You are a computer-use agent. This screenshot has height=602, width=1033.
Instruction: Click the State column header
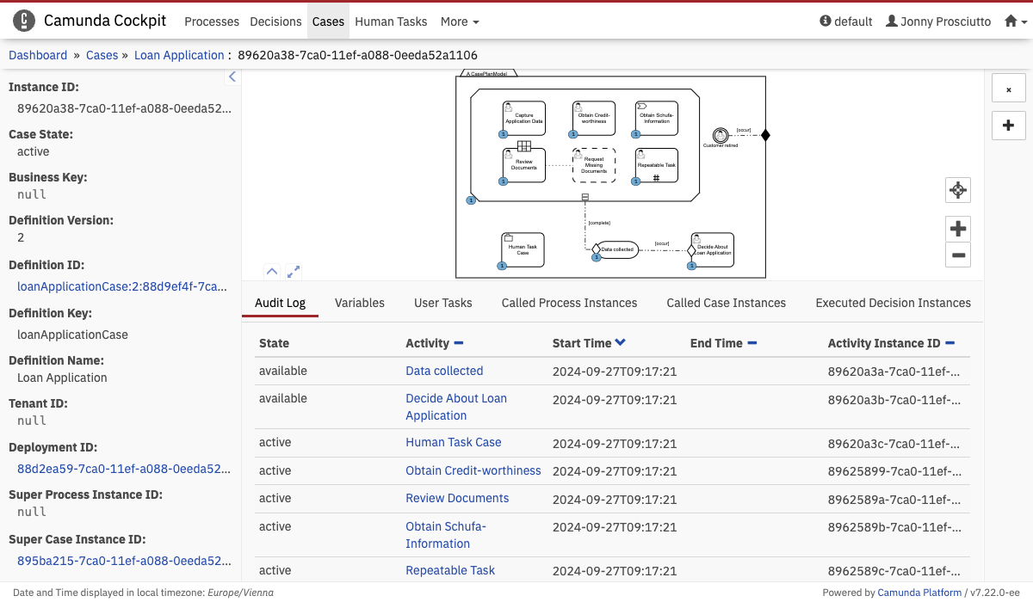pyautogui.click(x=274, y=343)
